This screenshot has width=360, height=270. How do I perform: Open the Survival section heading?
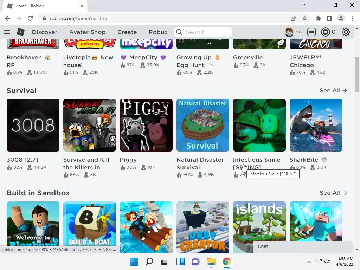coord(21,91)
